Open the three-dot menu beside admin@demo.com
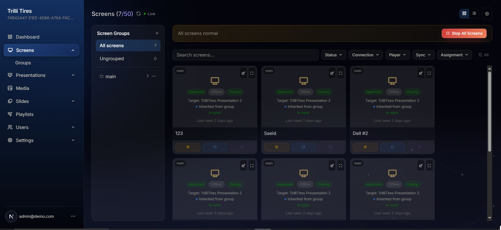 pyautogui.click(x=73, y=216)
